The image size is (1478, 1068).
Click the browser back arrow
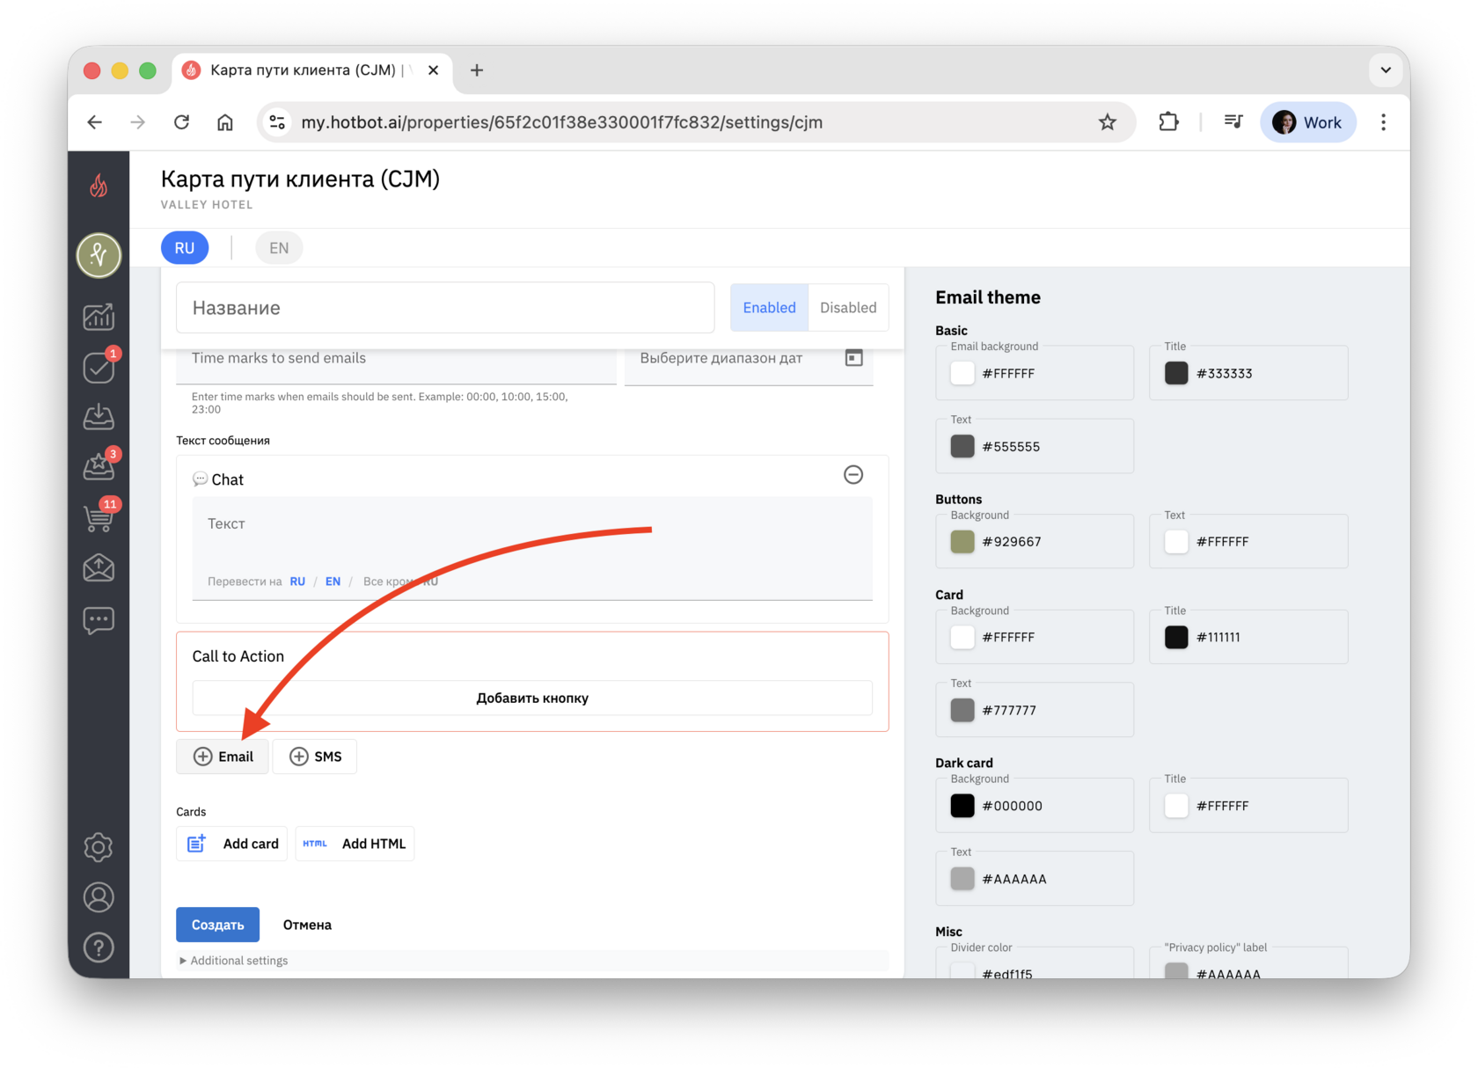pos(95,122)
